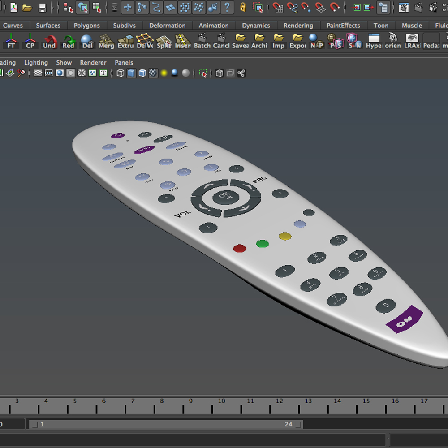This screenshot has width=448, height=448.
Task: Click the Merge vertices shelf icon
Action: click(x=106, y=43)
